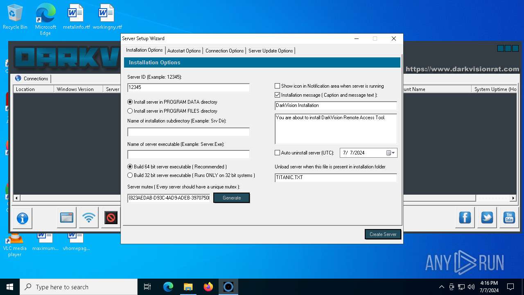Image resolution: width=524 pixels, height=295 pixels.
Task: Switch to the Server Update Options tab
Action: 271,51
